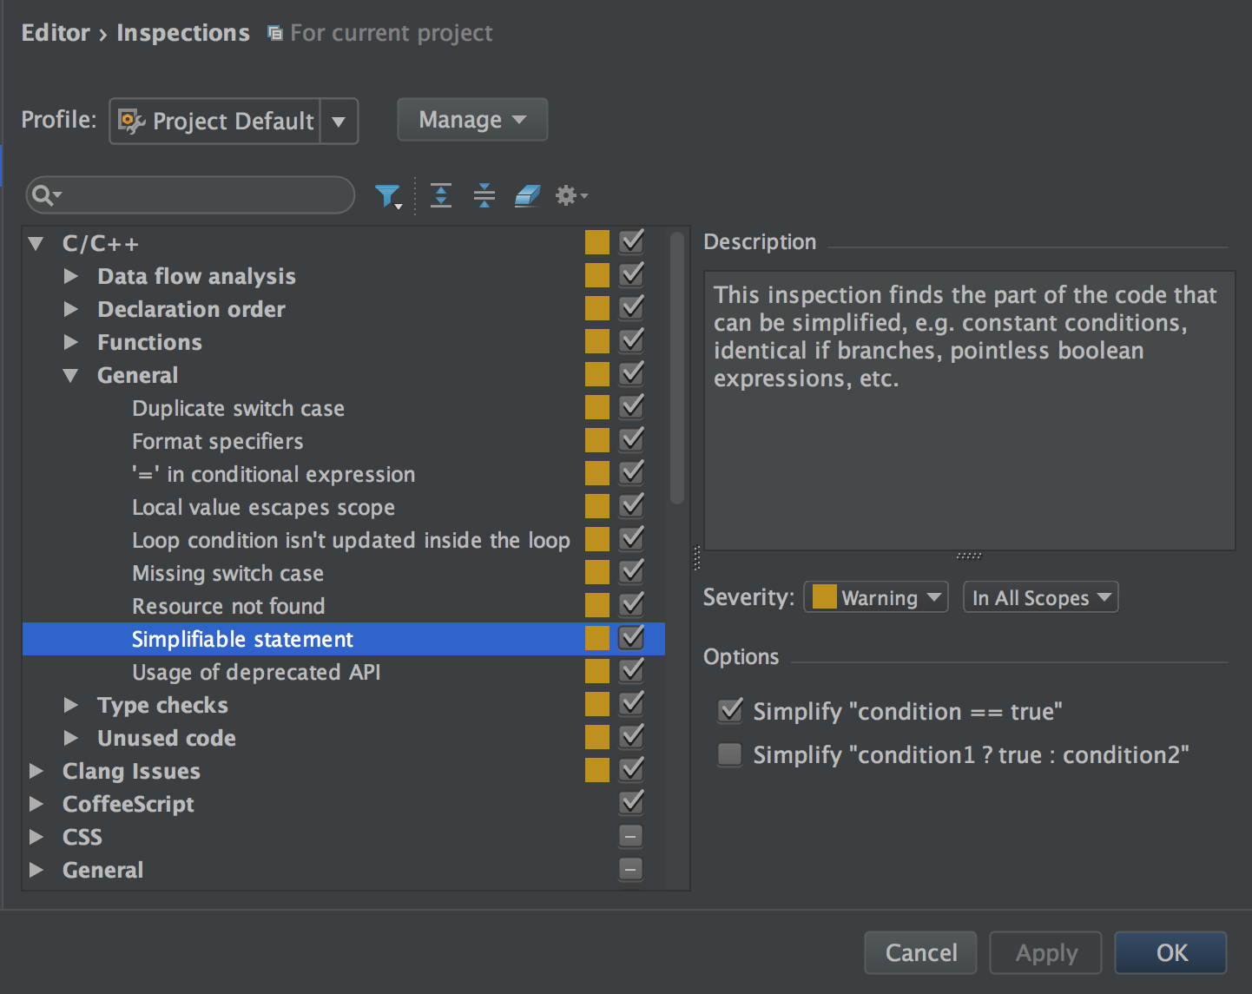The height and width of the screenshot is (994, 1252).
Task: Click the Format specifiers severity color swatch
Action: click(x=597, y=441)
